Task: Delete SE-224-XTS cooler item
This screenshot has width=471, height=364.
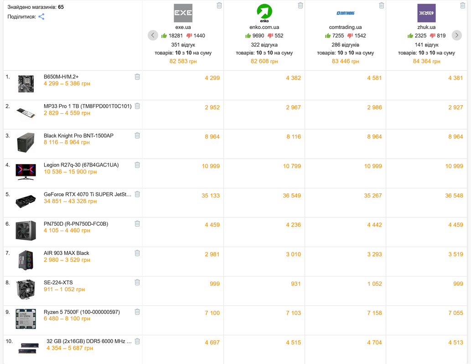Action: (x=137, y=283)
